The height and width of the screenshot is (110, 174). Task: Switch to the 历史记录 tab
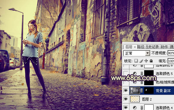coord(152,47)
